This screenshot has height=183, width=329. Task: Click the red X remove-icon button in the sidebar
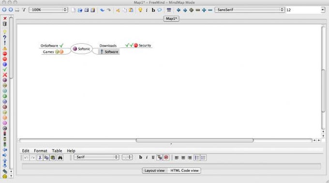(5, 18)
